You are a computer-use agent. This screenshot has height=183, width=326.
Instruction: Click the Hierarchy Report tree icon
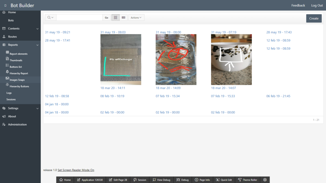[7, 72]
